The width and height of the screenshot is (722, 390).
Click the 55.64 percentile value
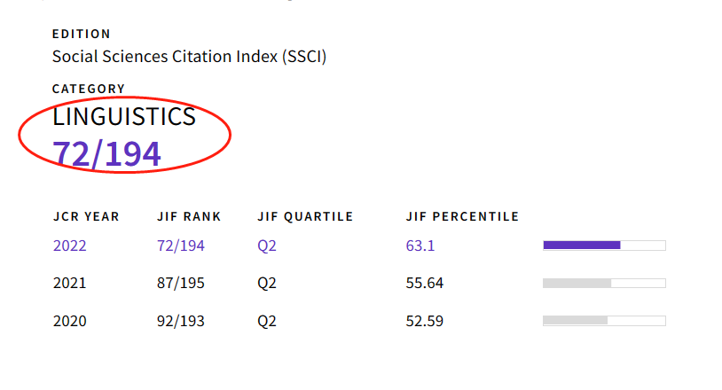pyautogui.click(x=425, y=284)
